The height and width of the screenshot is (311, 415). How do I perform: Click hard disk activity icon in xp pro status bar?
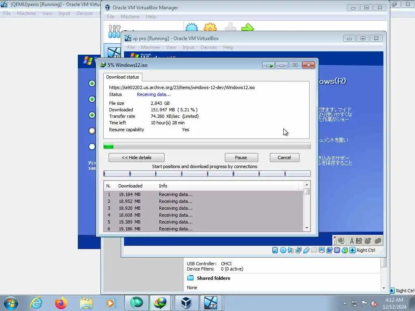click(x=275, y=250)
